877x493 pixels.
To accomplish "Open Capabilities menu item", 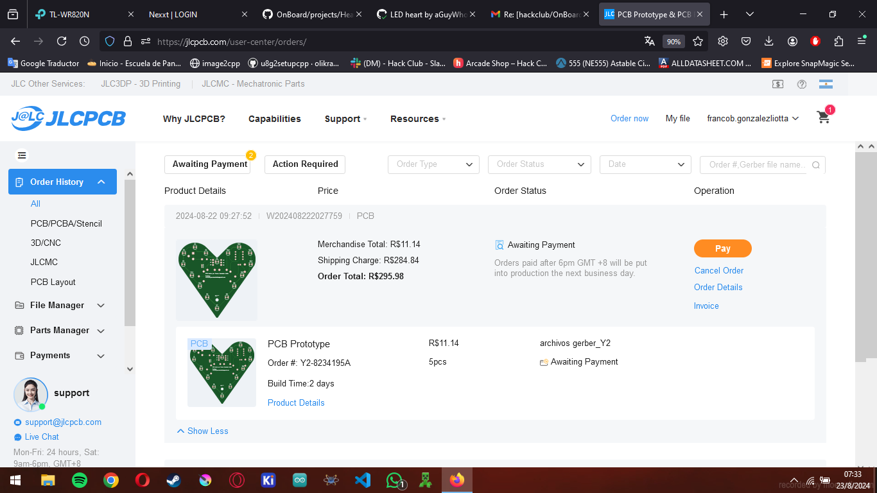I will (275, 119).
